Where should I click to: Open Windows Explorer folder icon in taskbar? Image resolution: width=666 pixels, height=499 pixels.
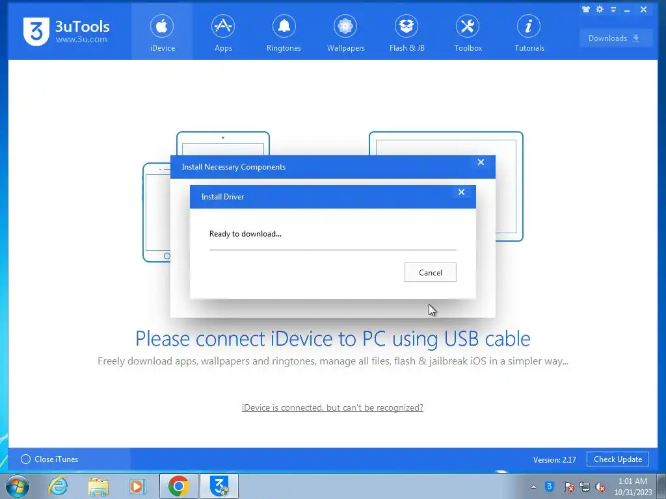pyautogui.click(x=98, y=486)
